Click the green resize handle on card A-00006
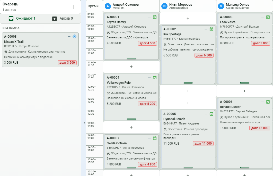The width and height of the screenshot is (273, 176). [245, 168]
